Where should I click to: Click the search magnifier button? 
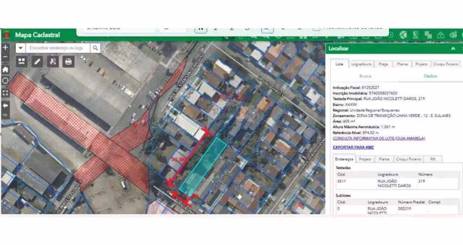pos(95,48)
